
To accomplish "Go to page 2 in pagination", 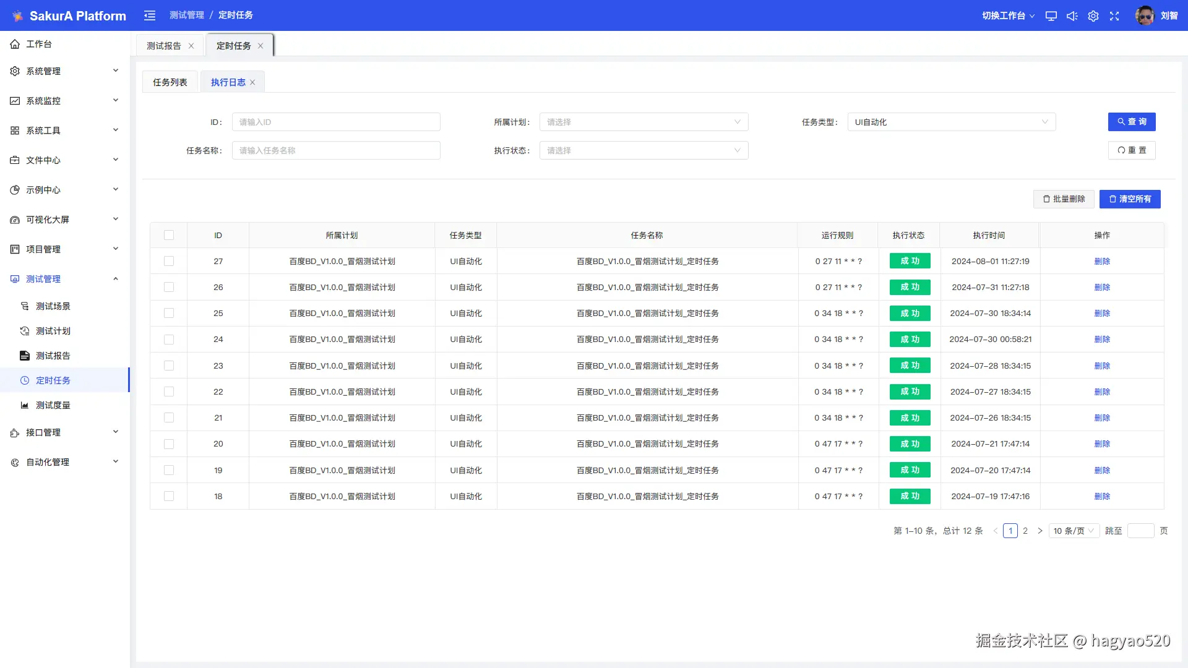I will click(1025, 531).
